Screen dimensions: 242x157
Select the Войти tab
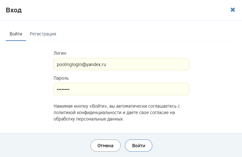[x=16, y=34]
